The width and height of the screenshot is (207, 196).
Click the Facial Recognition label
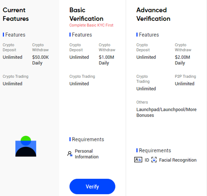pyautogui.click(x=178, y=160)
